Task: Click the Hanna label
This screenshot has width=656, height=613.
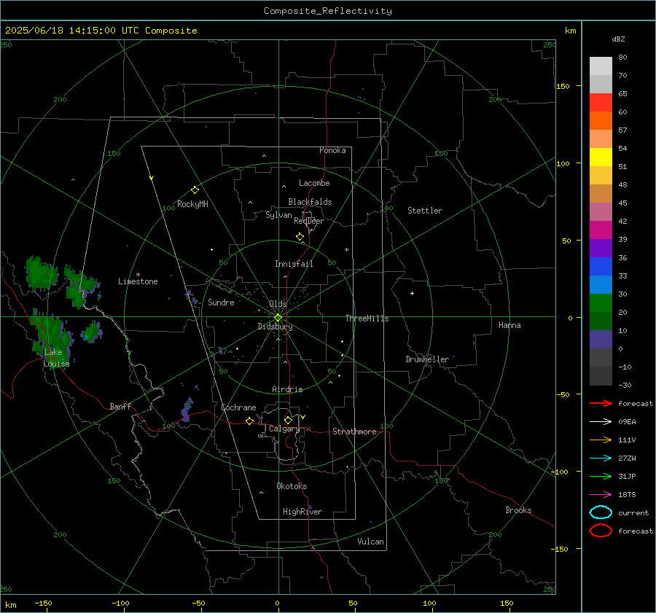Action: click(x=509, y=325)
